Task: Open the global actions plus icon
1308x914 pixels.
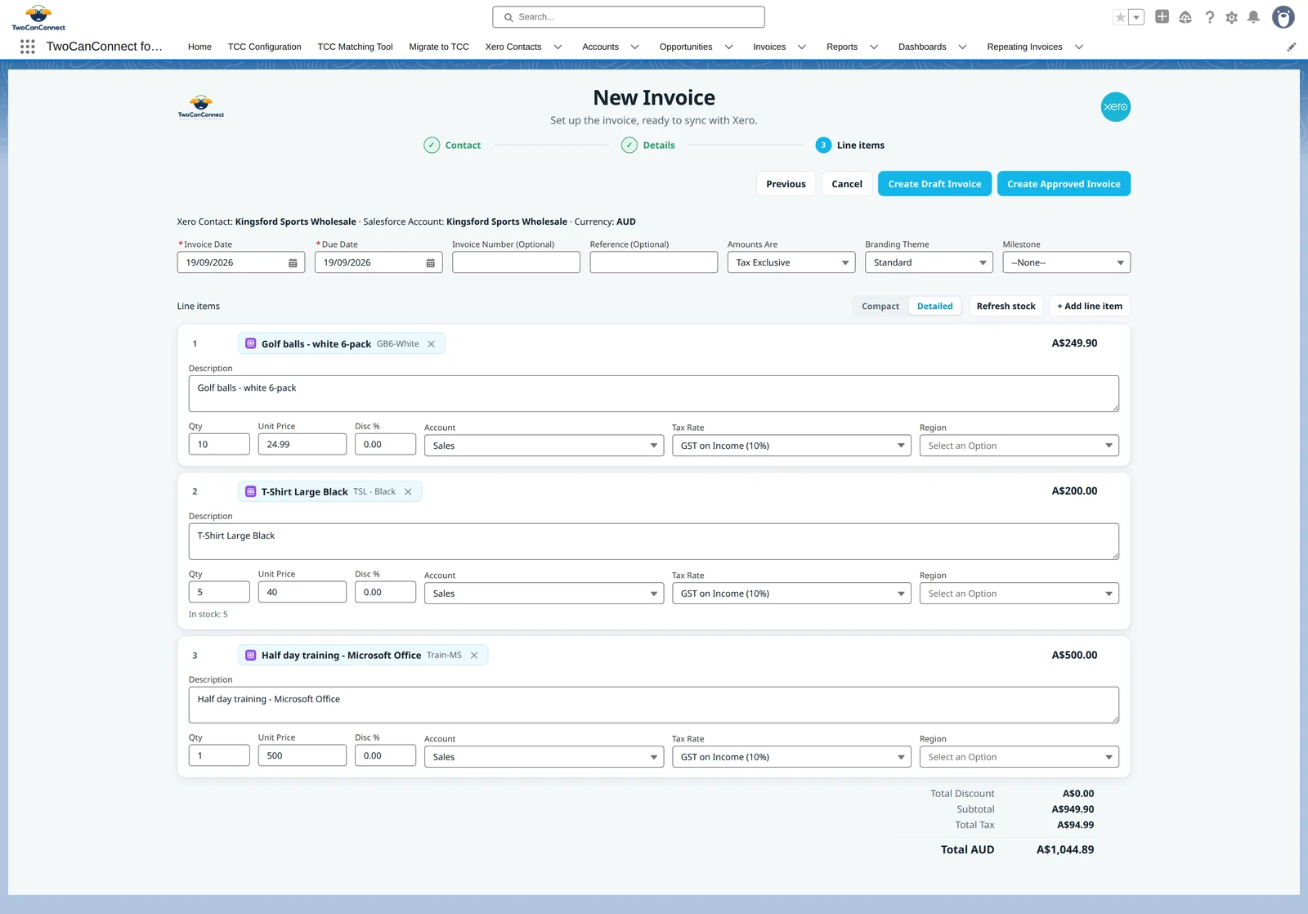Action: click(x=1162, y=16)
